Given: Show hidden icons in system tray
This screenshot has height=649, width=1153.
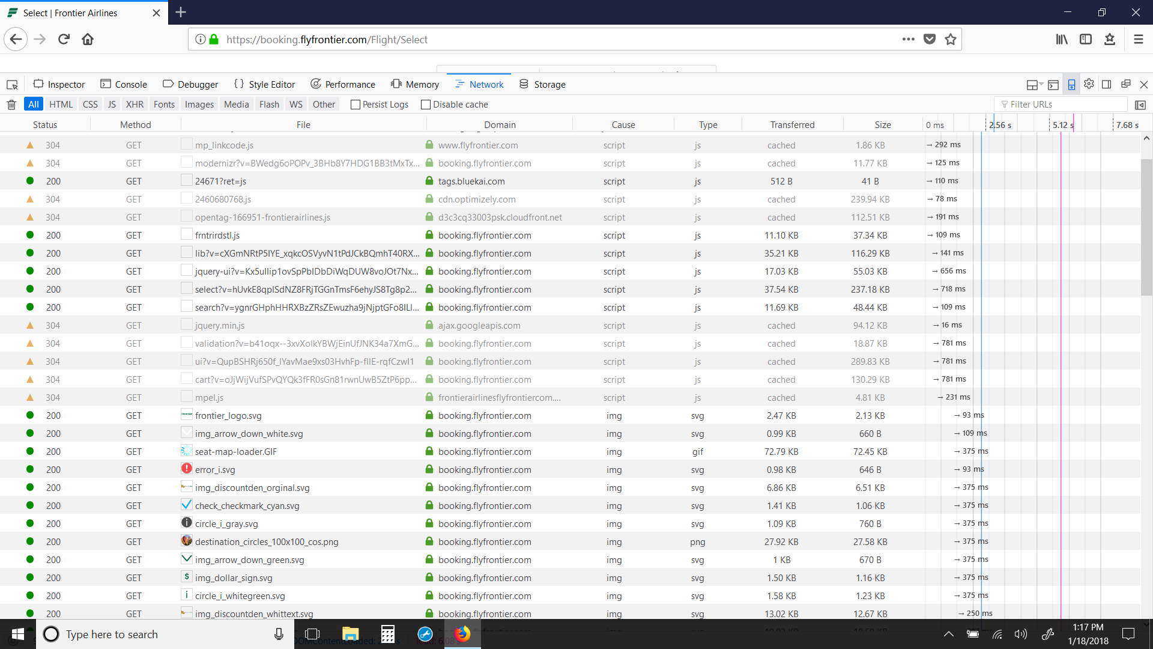Looking at the screenshot, I should click(948, 634).
